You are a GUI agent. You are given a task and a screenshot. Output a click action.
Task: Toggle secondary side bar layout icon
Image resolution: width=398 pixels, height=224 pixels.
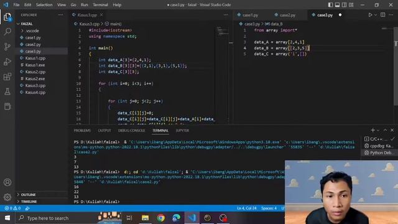[344, 5]
